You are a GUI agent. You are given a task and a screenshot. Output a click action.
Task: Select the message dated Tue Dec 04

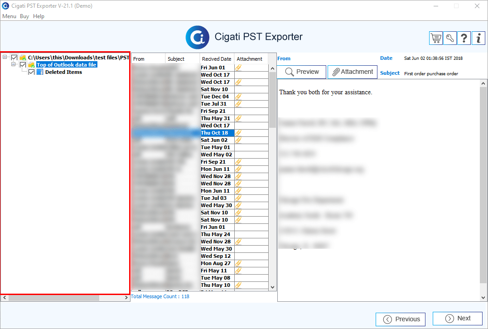tap(200, 97)
